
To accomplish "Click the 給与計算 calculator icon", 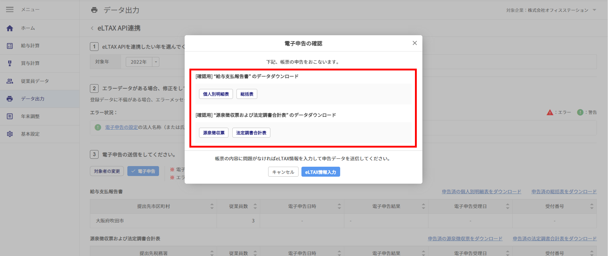I will [10, 46].
